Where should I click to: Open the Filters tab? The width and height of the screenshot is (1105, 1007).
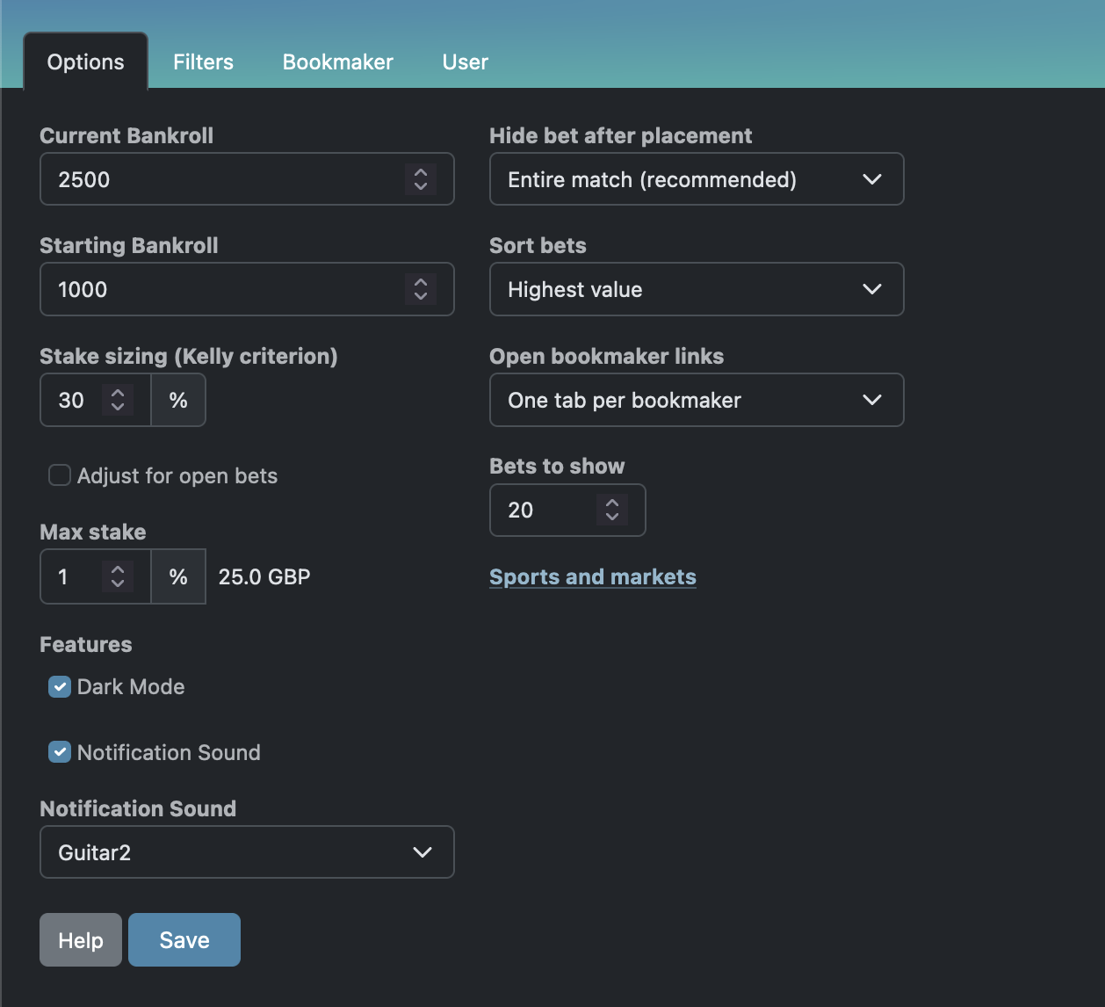pyautogui.click(x=203, y=62)
